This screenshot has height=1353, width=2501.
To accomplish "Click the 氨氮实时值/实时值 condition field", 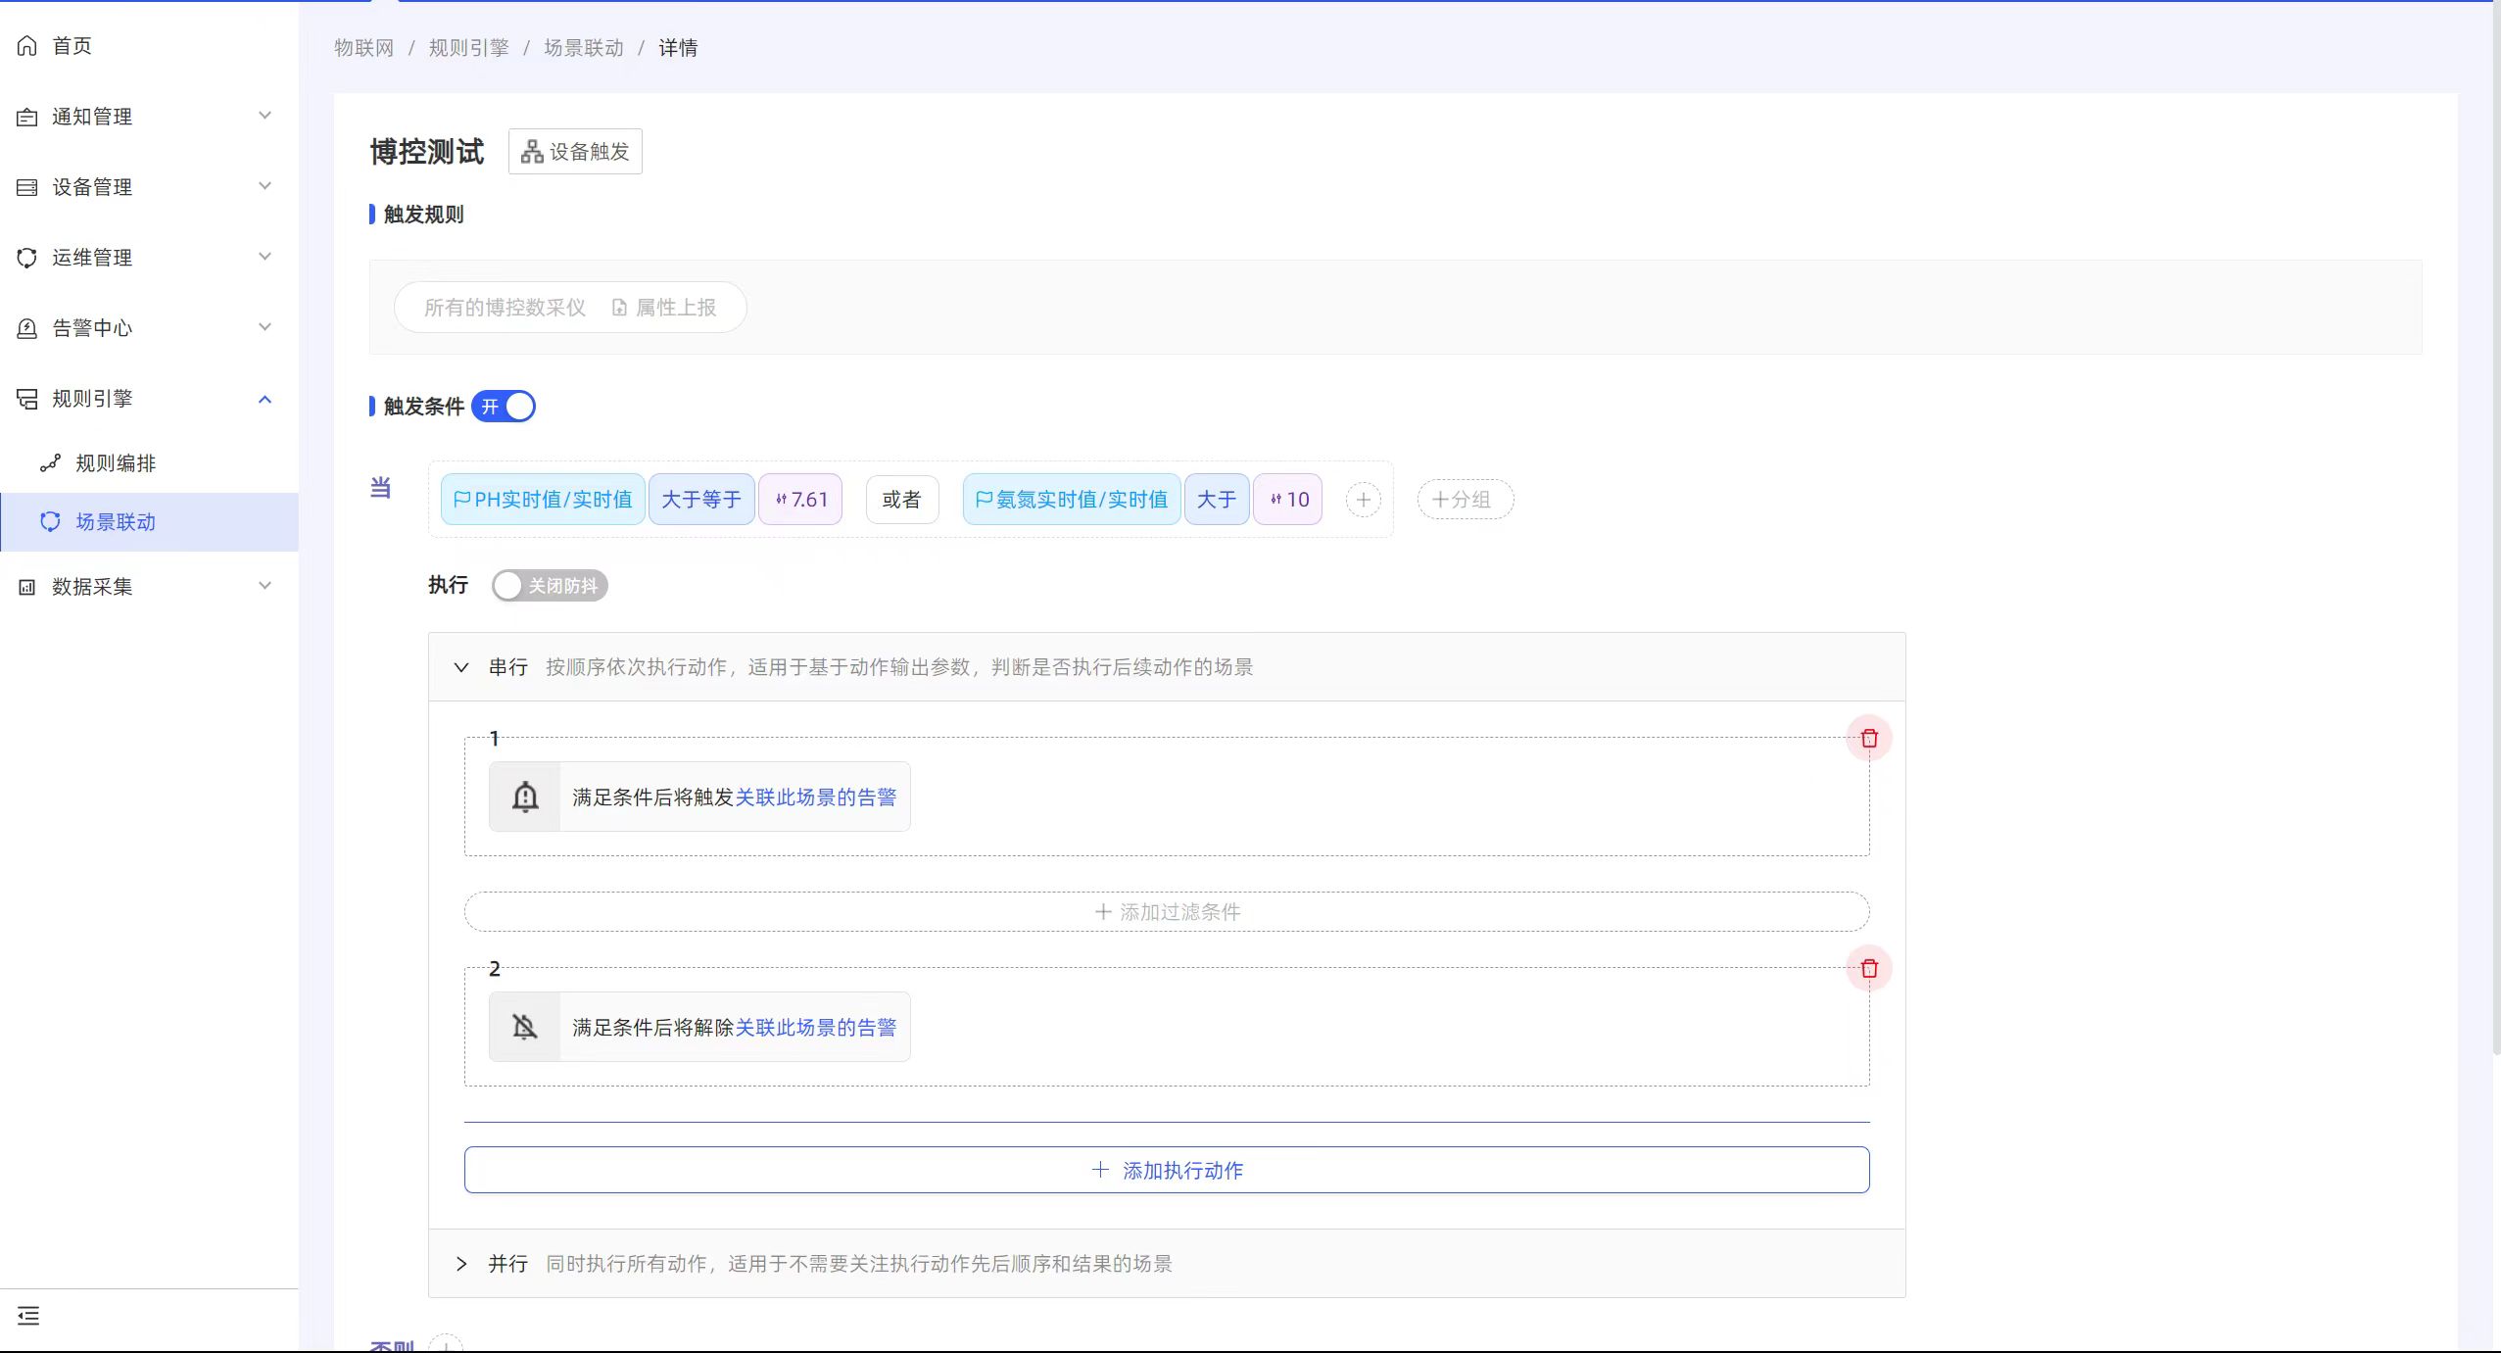I will (1072, 500).
